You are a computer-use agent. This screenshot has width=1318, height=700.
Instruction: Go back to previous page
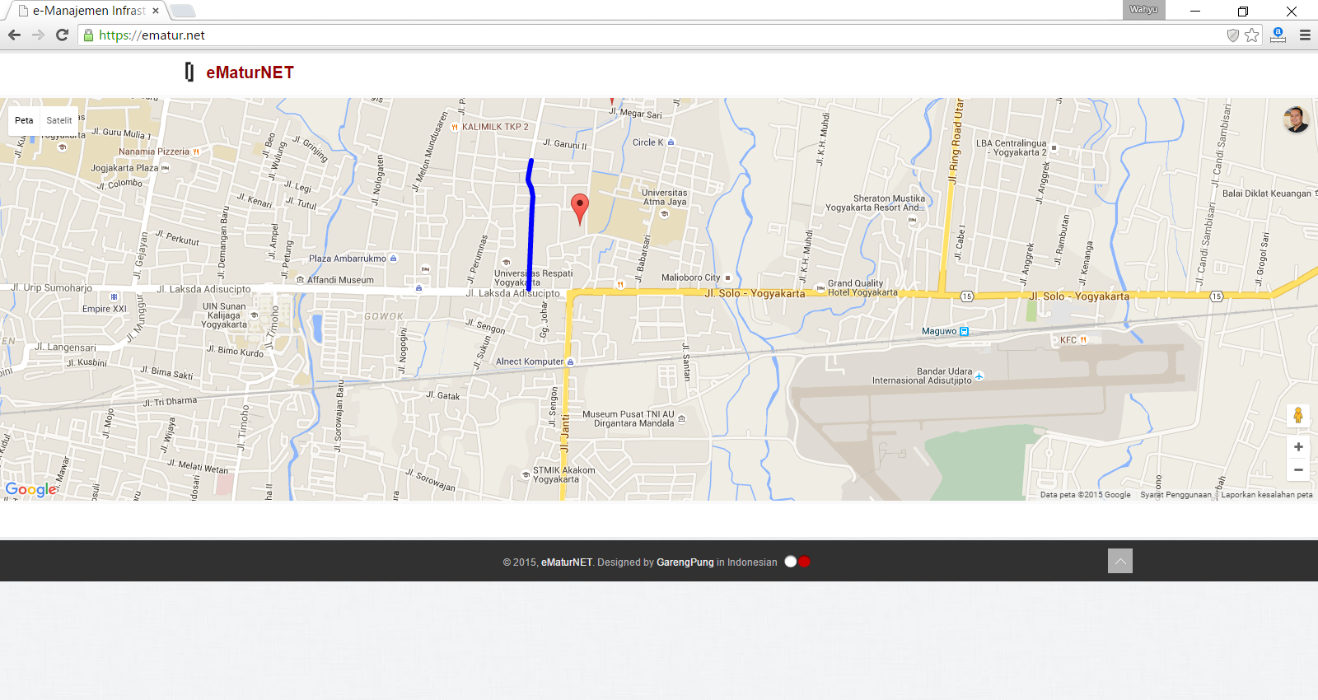[14, 35]
